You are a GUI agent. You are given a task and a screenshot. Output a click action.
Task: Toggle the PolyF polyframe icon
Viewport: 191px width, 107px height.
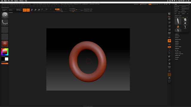169,67
